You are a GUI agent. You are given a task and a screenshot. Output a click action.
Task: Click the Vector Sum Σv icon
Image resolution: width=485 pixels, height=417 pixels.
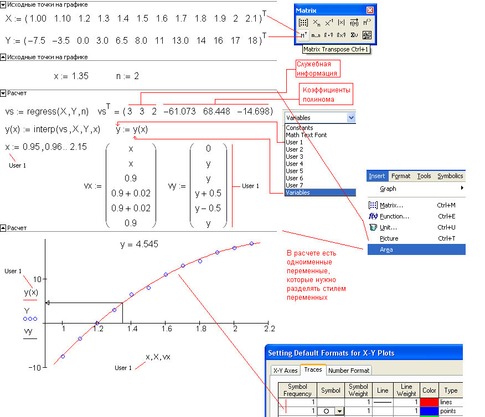coord(354,35)
